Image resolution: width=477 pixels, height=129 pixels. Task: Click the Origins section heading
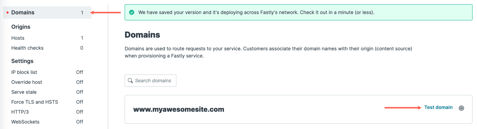coord(21,27)
